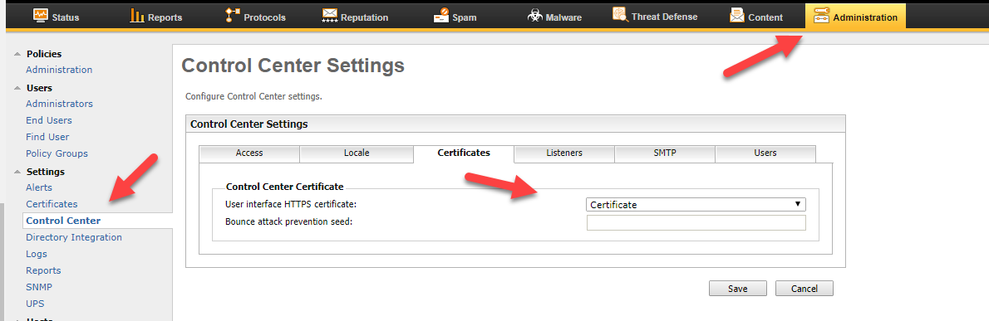Screen dimensions: 989x321
Task: Collapse the Settings section arrow
Action: point(17,172)
